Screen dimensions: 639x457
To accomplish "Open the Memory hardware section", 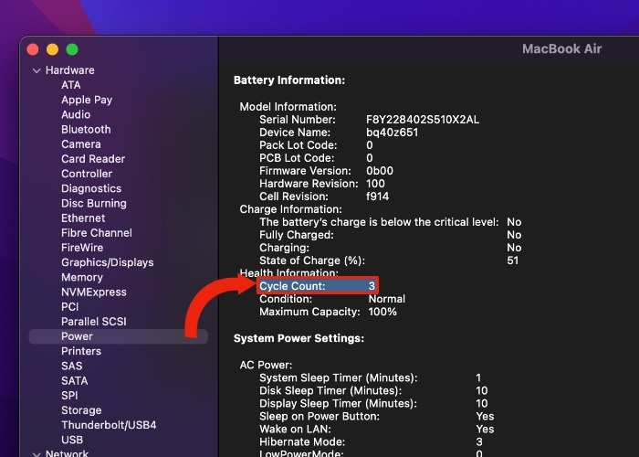I will coord(82,277).
